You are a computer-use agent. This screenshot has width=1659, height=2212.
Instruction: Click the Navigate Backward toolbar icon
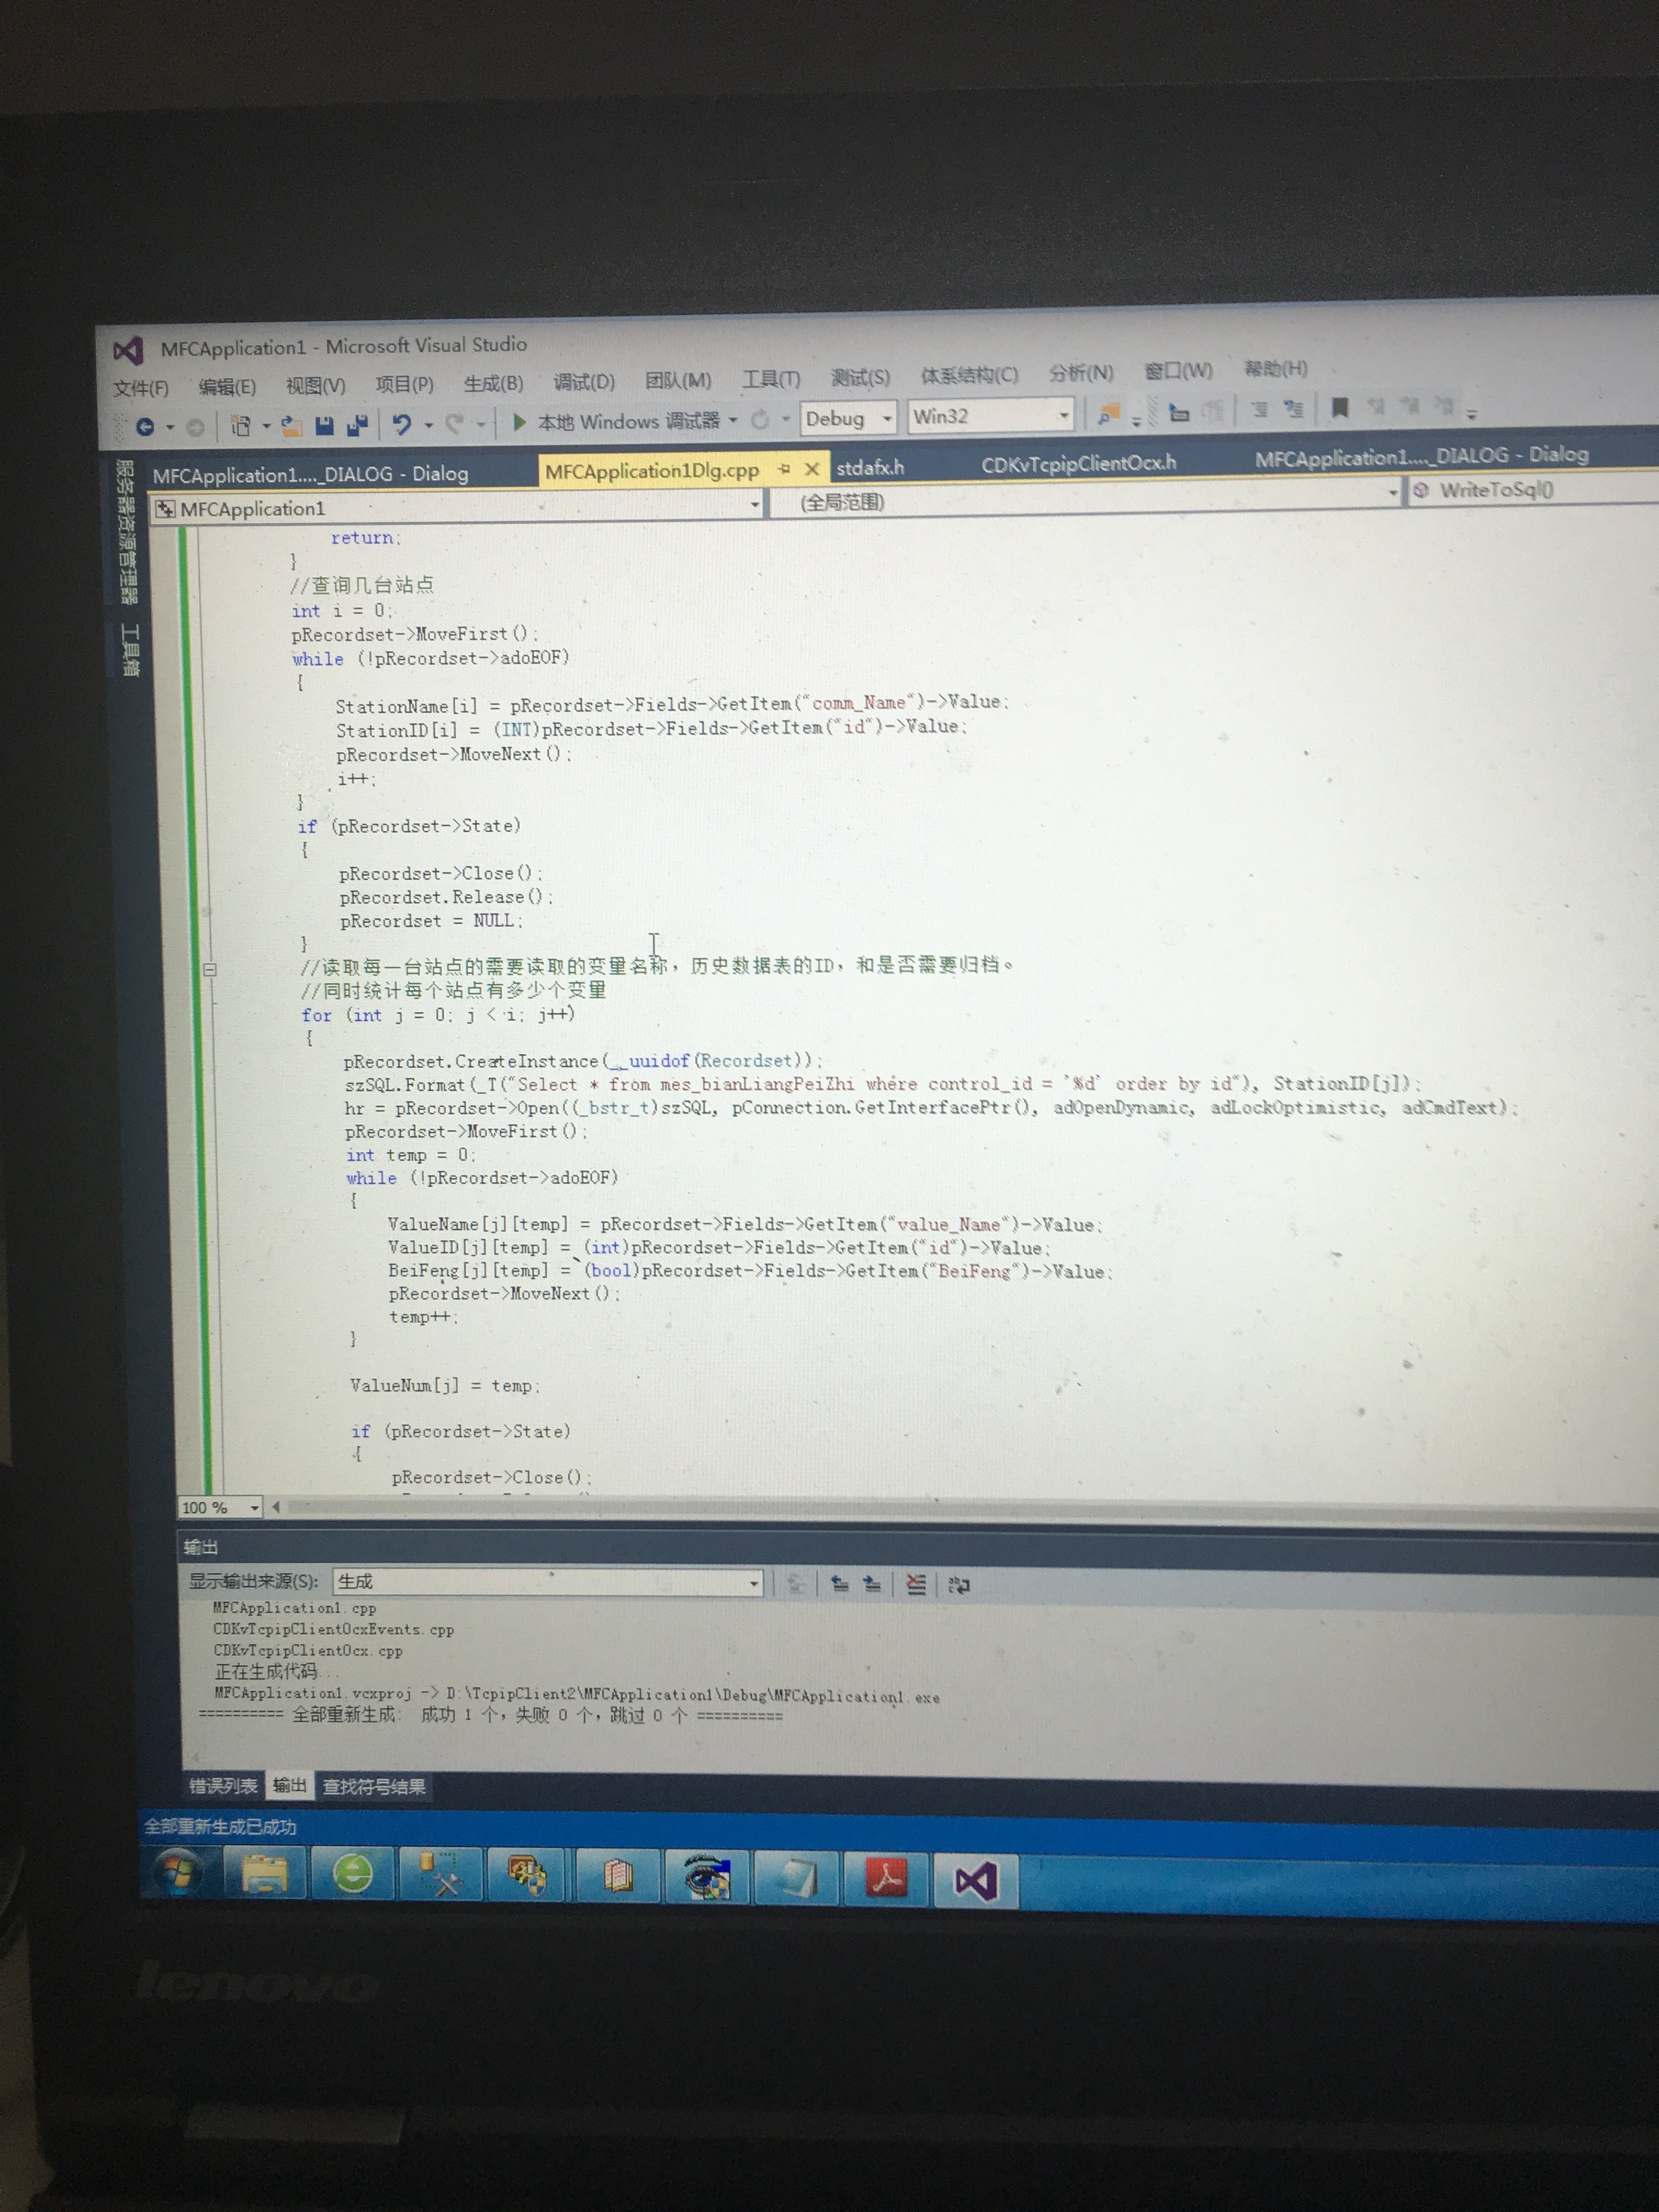pos(145,427)
